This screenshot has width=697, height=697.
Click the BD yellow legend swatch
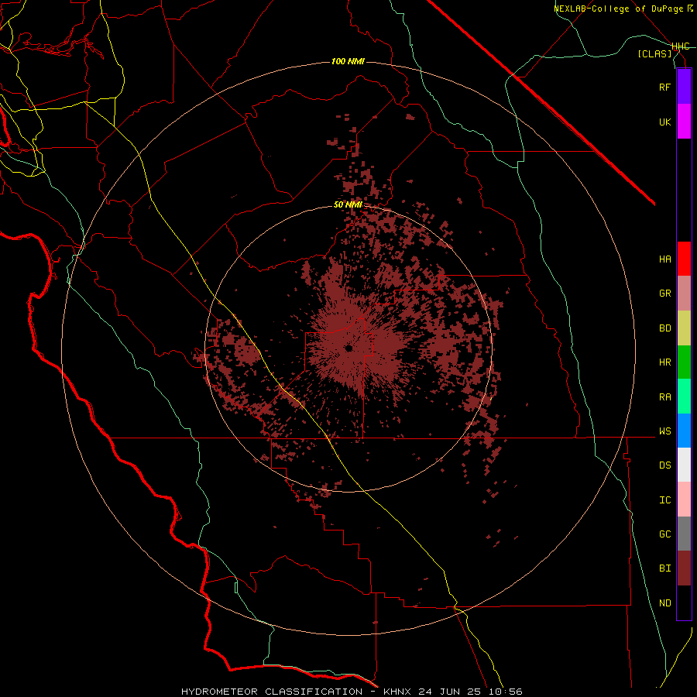point(684,328)
